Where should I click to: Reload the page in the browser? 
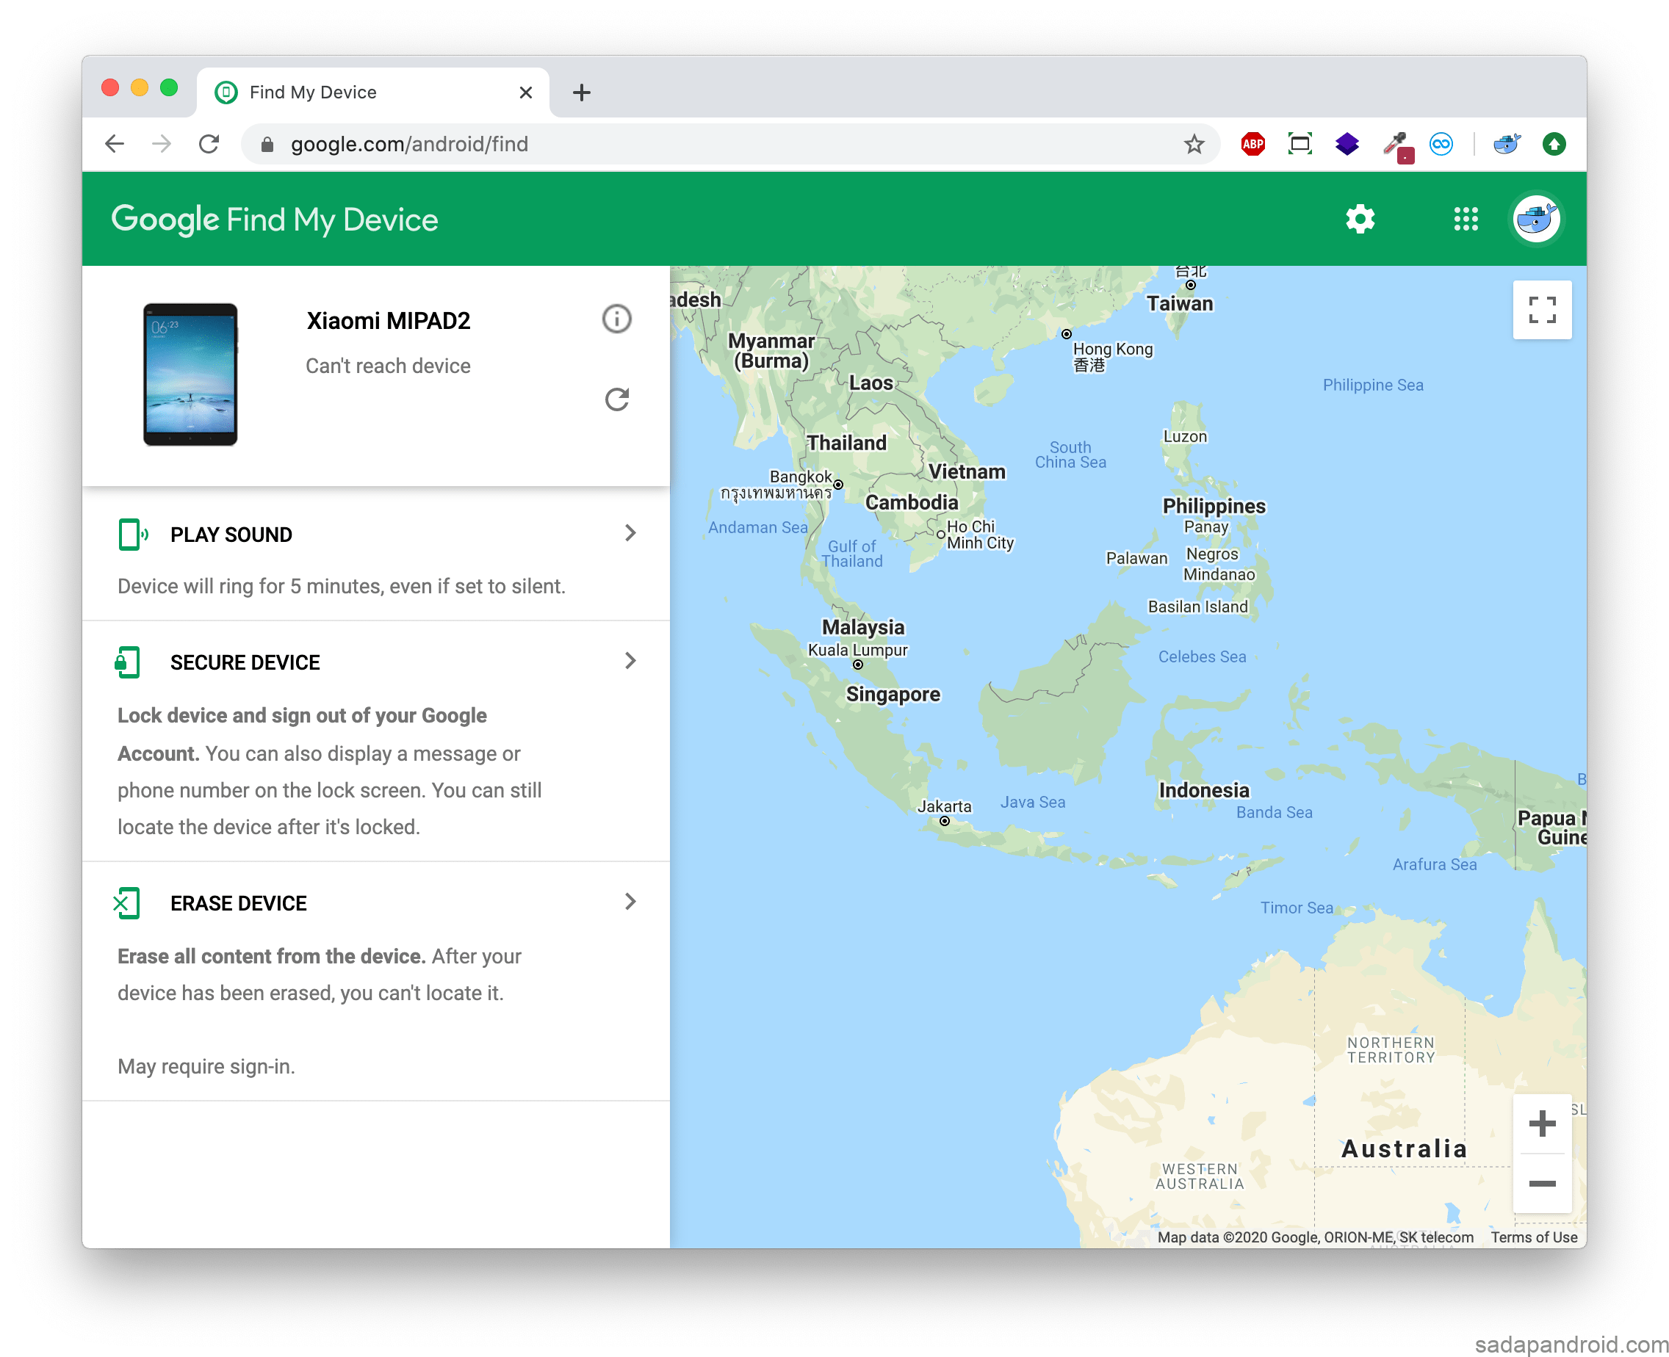[209, 144]
